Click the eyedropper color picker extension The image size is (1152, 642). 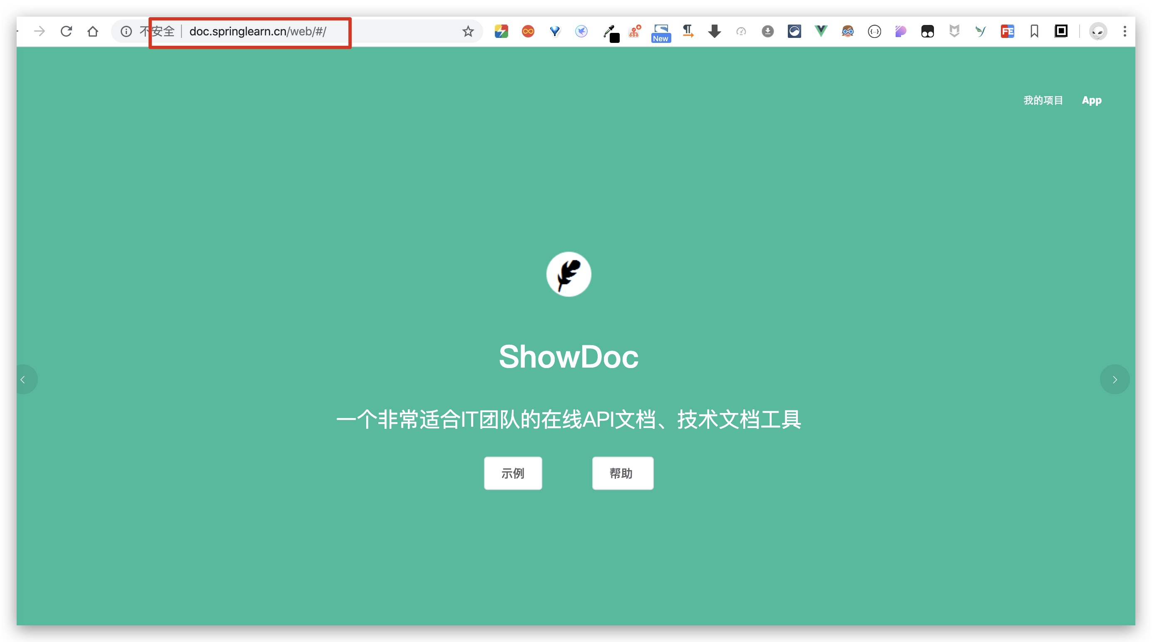609,32
